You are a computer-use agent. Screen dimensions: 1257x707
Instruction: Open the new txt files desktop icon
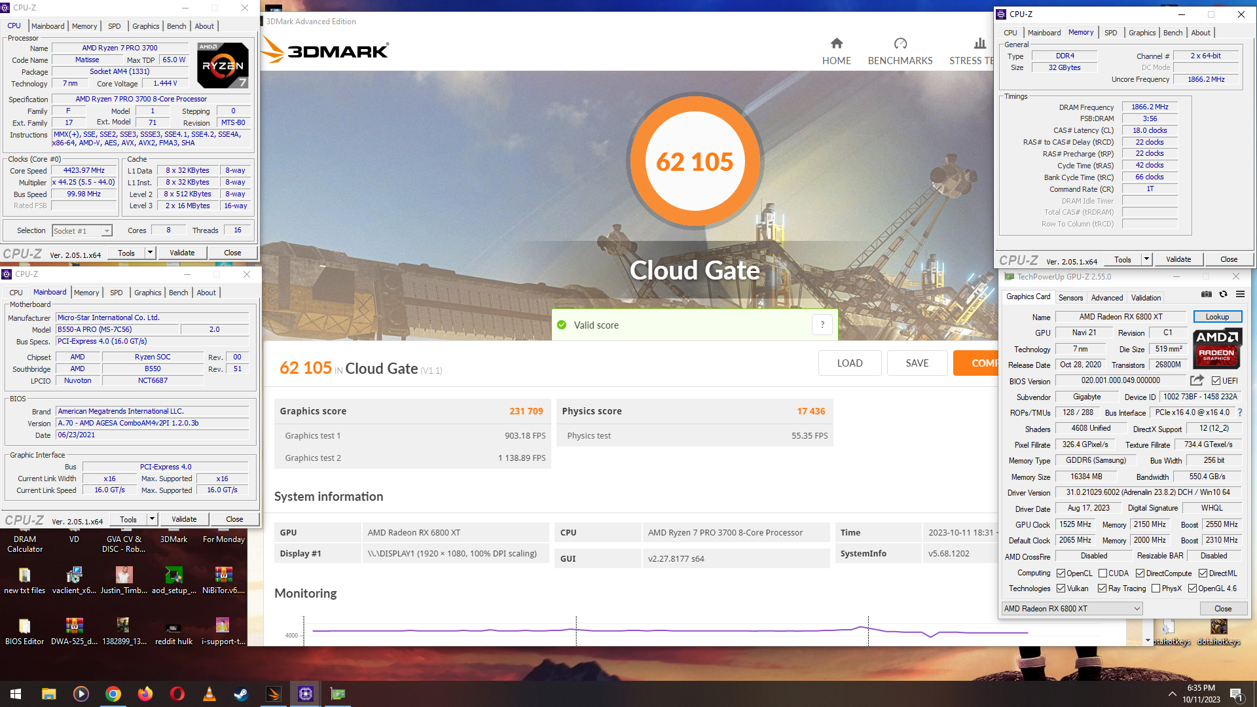[x=25, y=580]
